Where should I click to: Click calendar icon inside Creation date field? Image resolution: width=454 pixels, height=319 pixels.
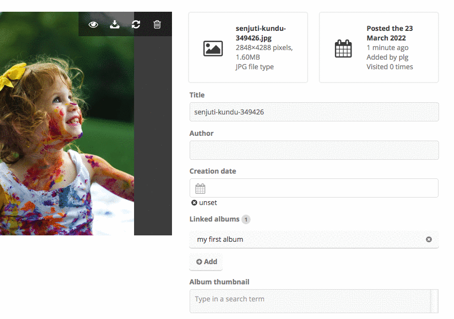[x=200, y=188]
